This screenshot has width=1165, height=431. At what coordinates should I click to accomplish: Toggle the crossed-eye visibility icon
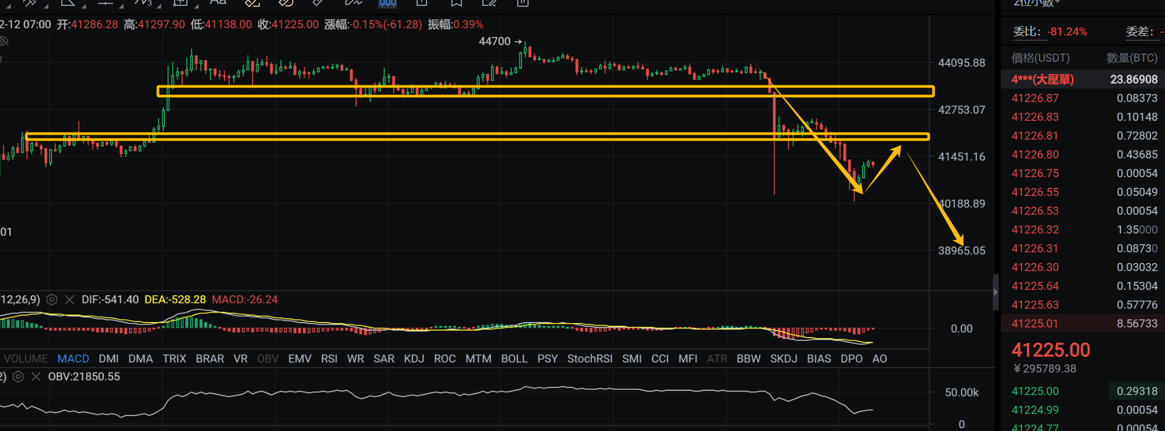tap(4, 41)
